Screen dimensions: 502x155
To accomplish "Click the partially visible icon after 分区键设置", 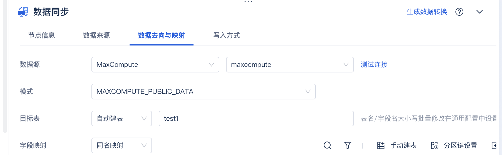I will 495,145.
